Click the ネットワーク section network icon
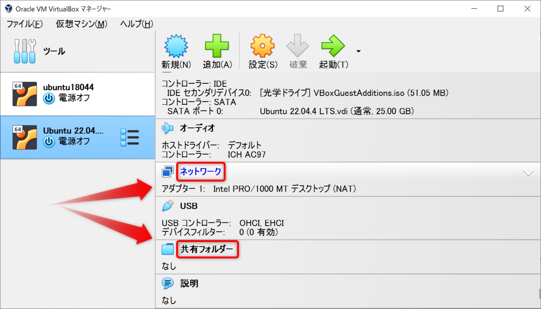Screen dimensions: 541x309 coord(168,171)
